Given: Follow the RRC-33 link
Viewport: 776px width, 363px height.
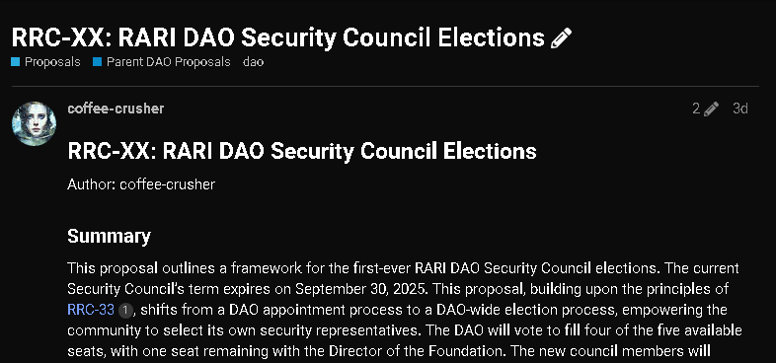Looking at the screenshot, I should click(91, 310).
